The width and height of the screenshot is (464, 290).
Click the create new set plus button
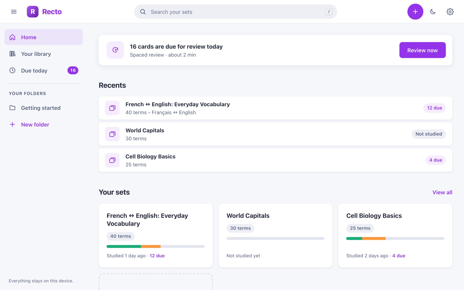point(415,12)
